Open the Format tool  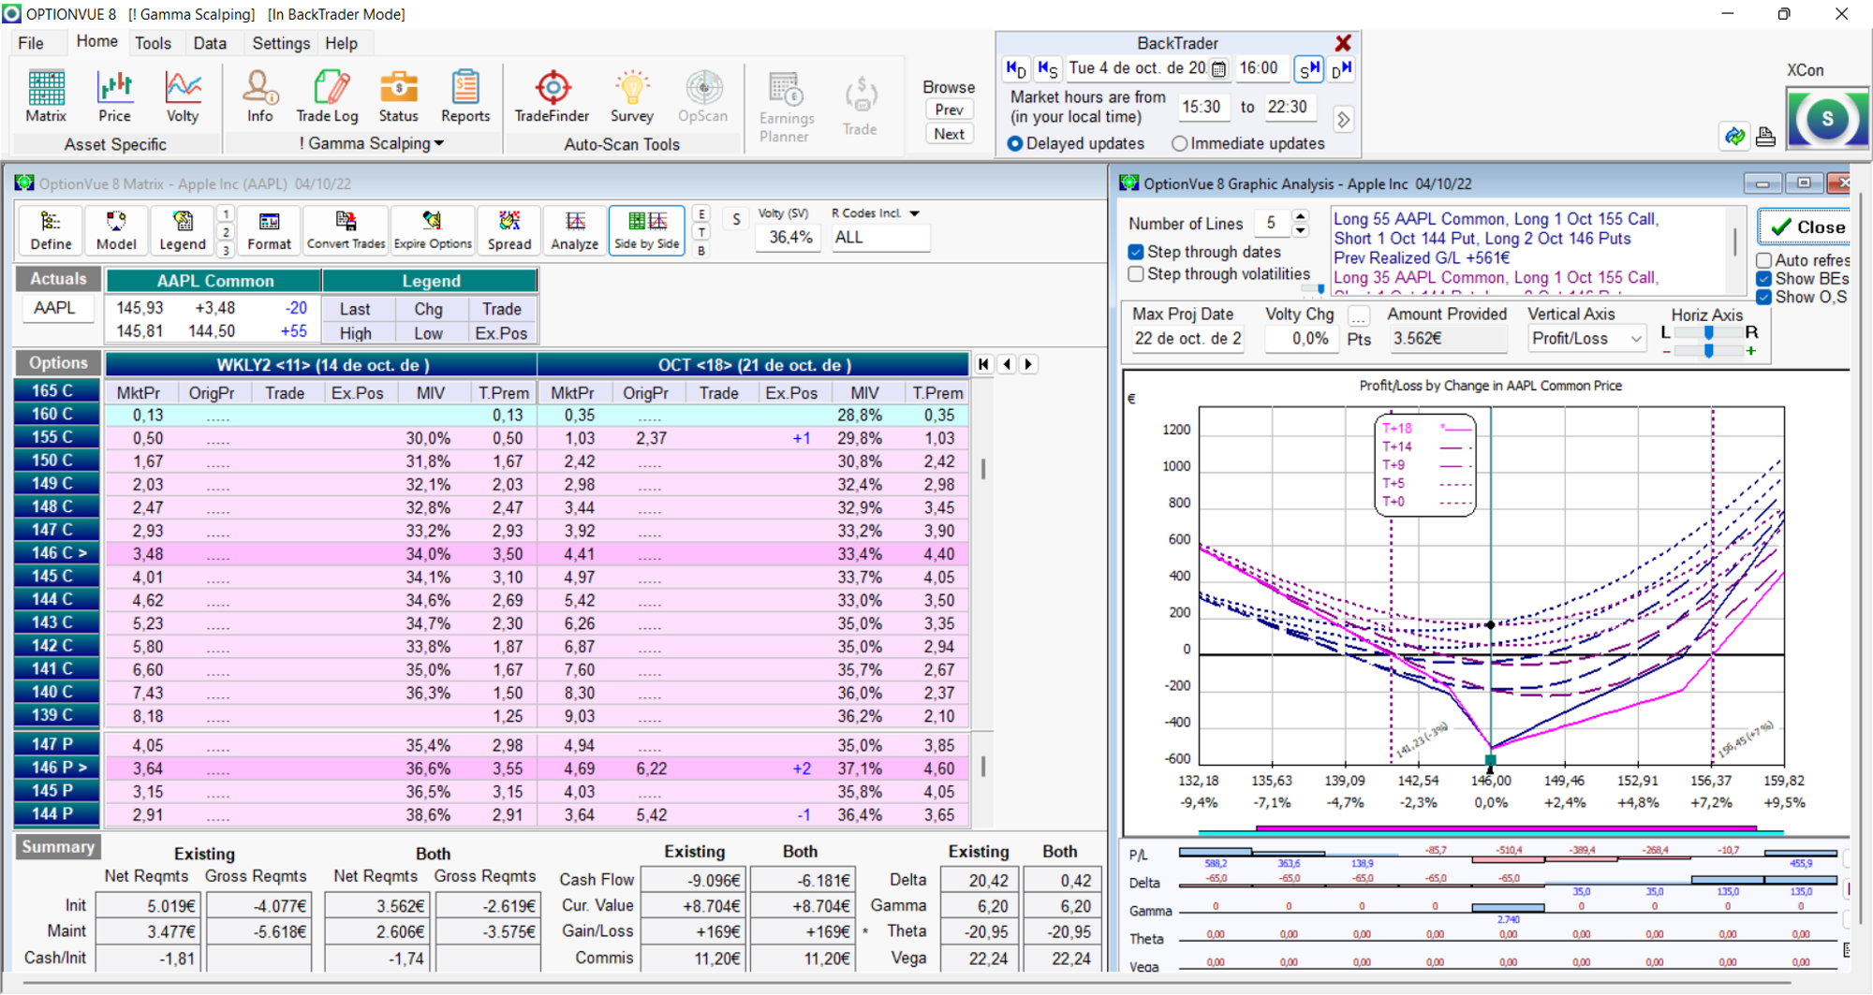[x=269, y=230]
